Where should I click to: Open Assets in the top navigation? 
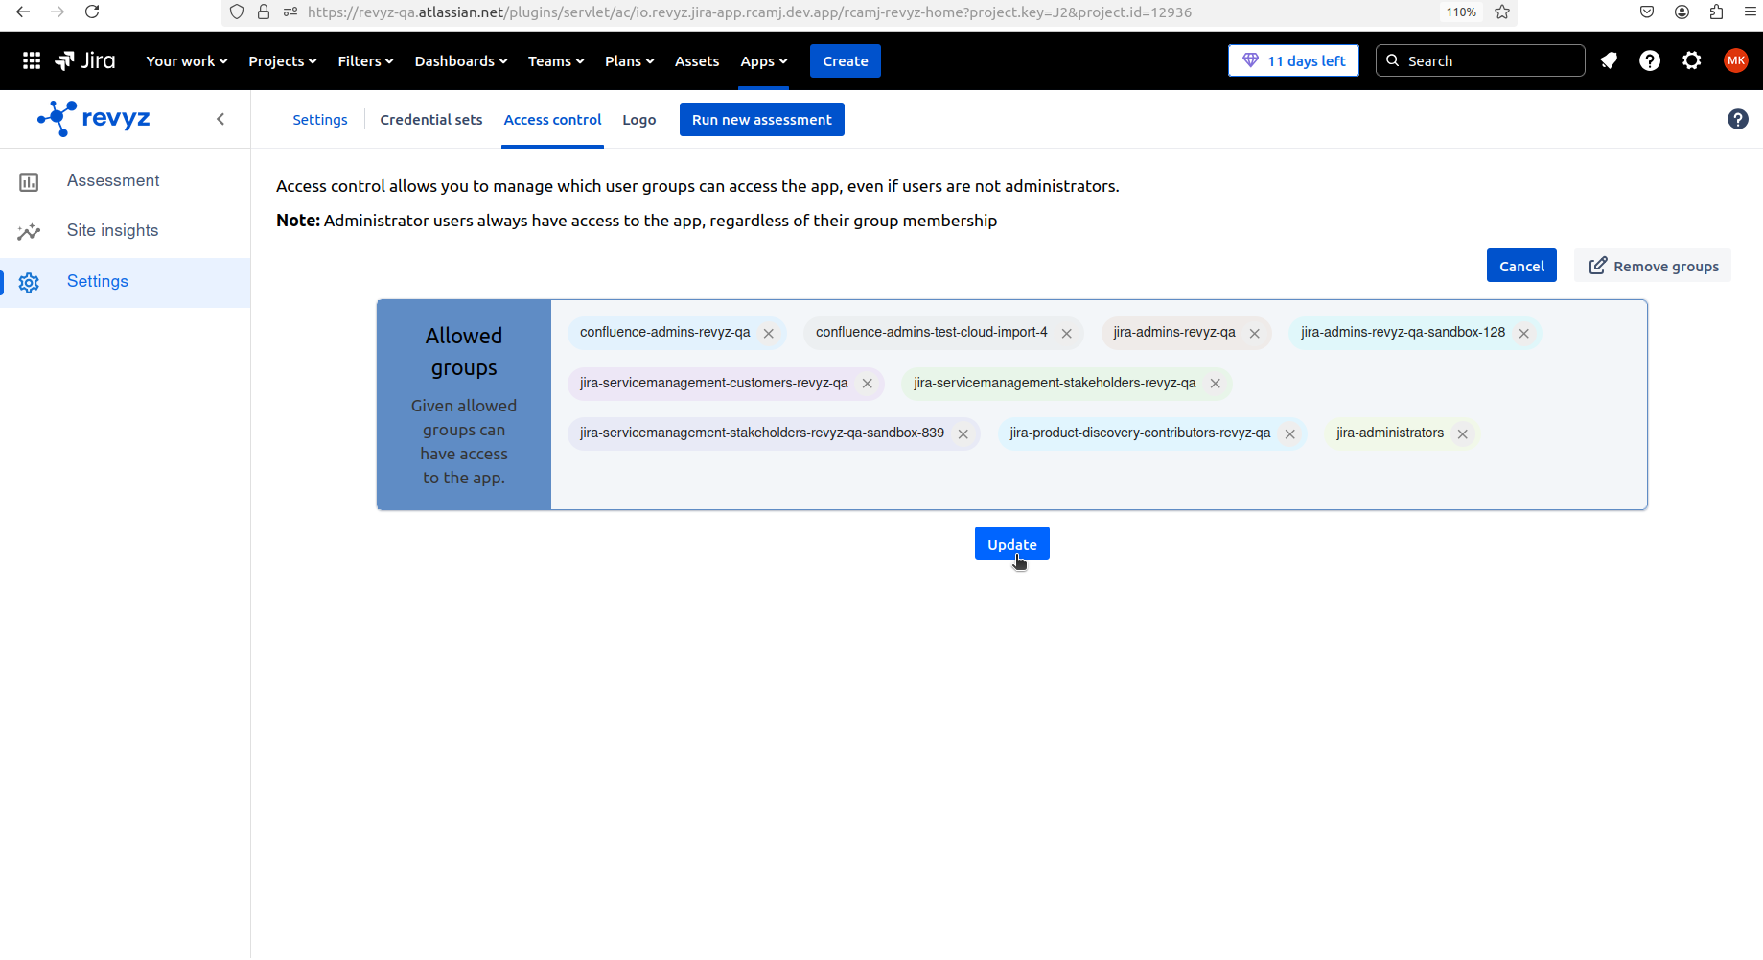click(x=697, y=60)
